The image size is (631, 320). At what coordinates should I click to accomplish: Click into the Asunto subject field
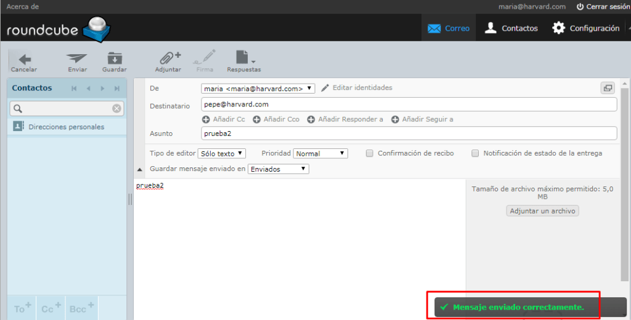coord(409,134)
